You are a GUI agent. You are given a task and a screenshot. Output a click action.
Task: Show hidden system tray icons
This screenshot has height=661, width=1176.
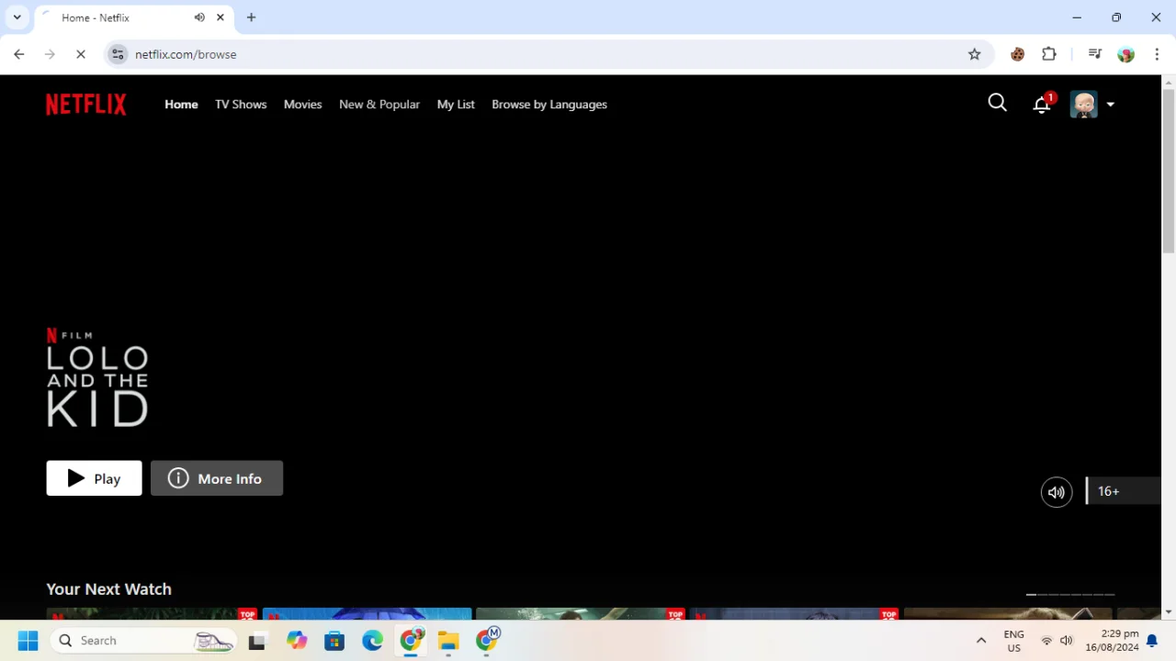[981, 641]
